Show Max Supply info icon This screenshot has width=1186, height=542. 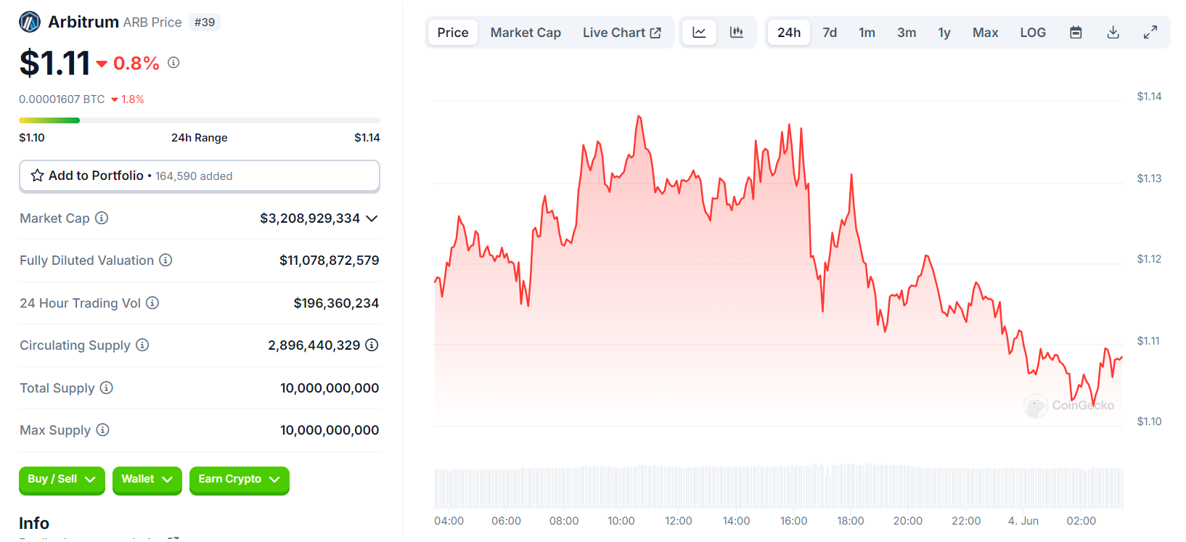click(103, 430)
